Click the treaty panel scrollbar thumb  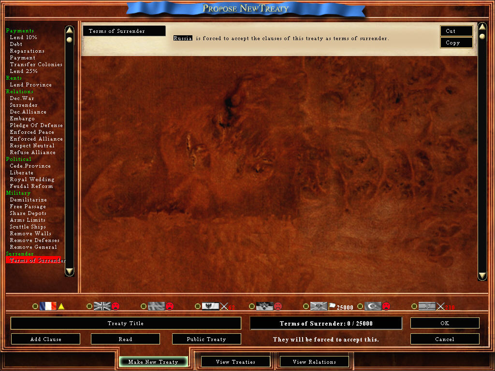[x=482, y=36]
